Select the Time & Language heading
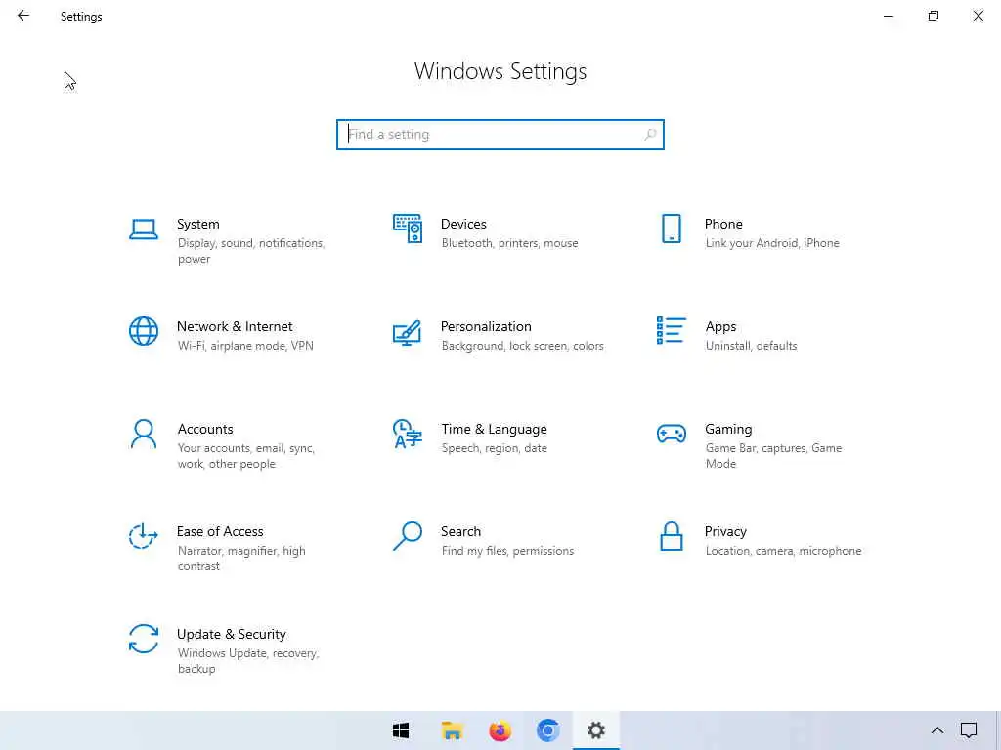The width and height of the screenshot is (1001, 750). [x=494, y=430]
